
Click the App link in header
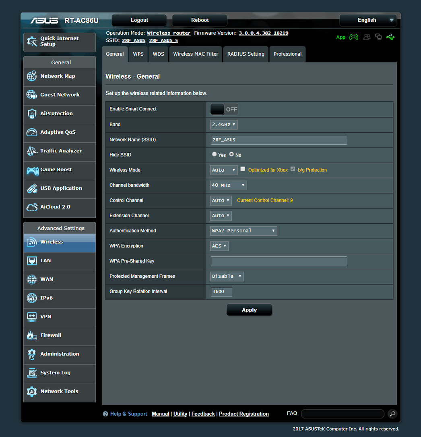point(341,37)
